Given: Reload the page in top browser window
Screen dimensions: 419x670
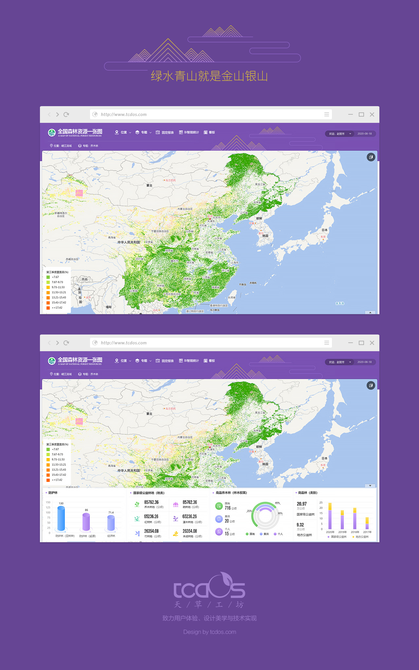Looking at the screenshot, I should (66, 114).
